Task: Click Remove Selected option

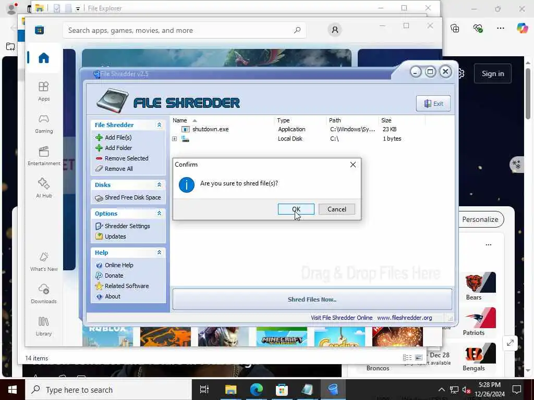Action: click(x=126, y=158)
